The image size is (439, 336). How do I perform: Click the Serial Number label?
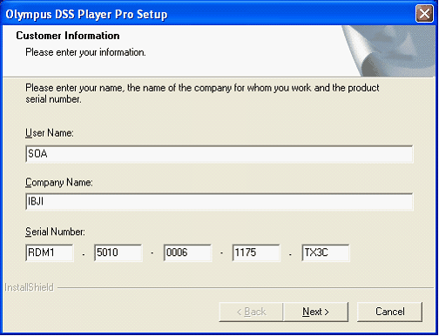coord(55,232)
